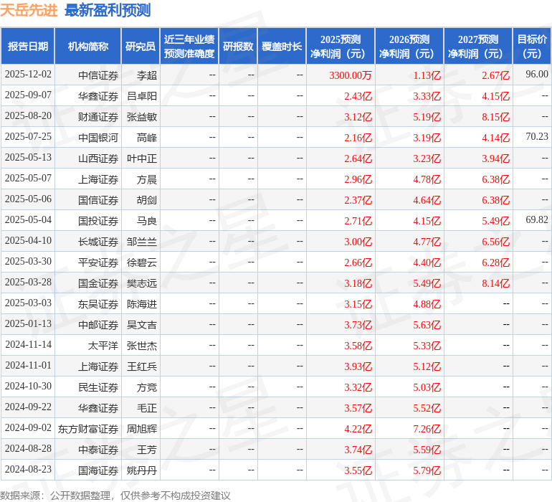
Task: Click analyst name 姚丹丹
Action: coord(141,470)
